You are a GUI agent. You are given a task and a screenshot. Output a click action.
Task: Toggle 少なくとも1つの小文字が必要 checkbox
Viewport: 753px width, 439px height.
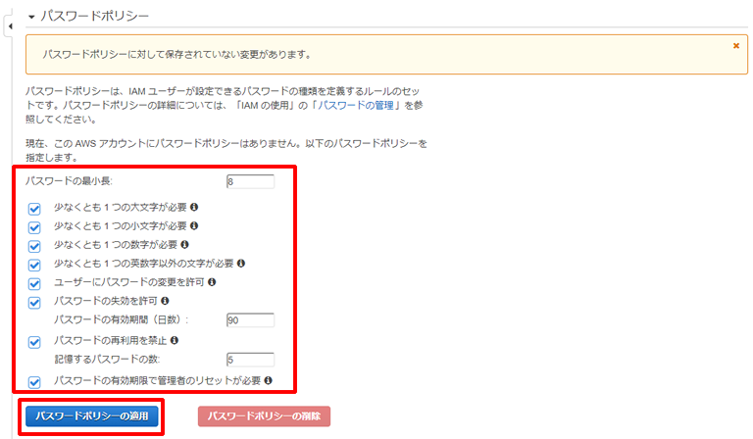[x=34, y=227]
